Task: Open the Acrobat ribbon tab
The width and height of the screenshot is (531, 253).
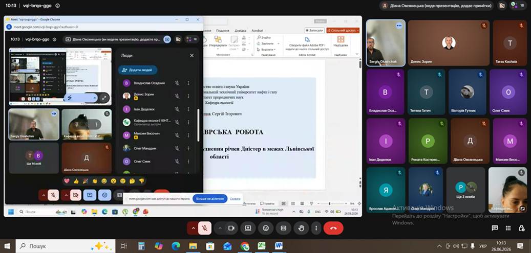Action: (x=257, y=31)
